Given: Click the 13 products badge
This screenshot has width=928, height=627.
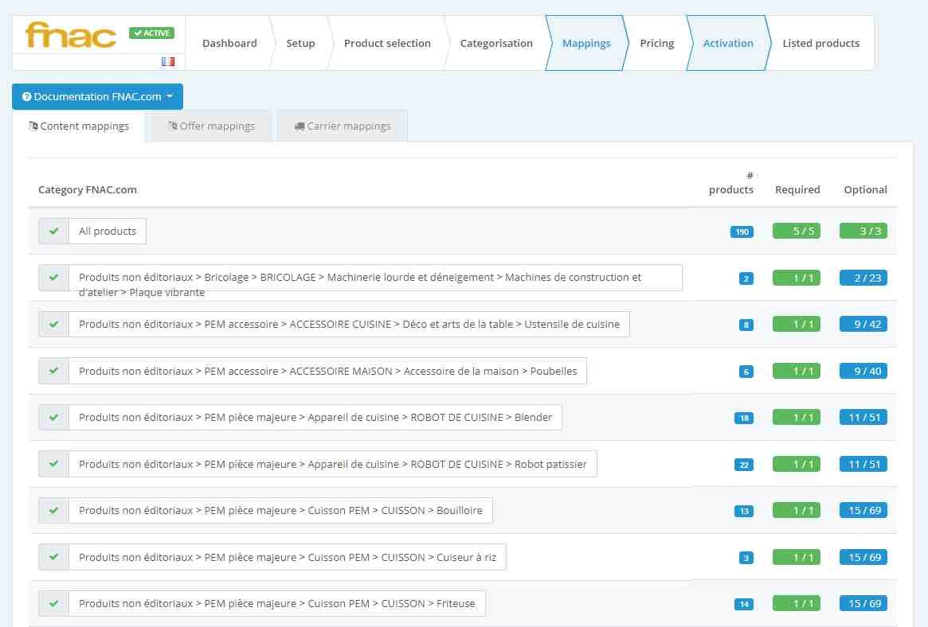Looking at the screenshot, I should pos(744,511).
